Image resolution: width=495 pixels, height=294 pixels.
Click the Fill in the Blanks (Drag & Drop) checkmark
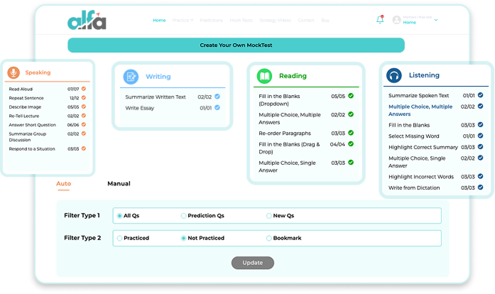351,144
